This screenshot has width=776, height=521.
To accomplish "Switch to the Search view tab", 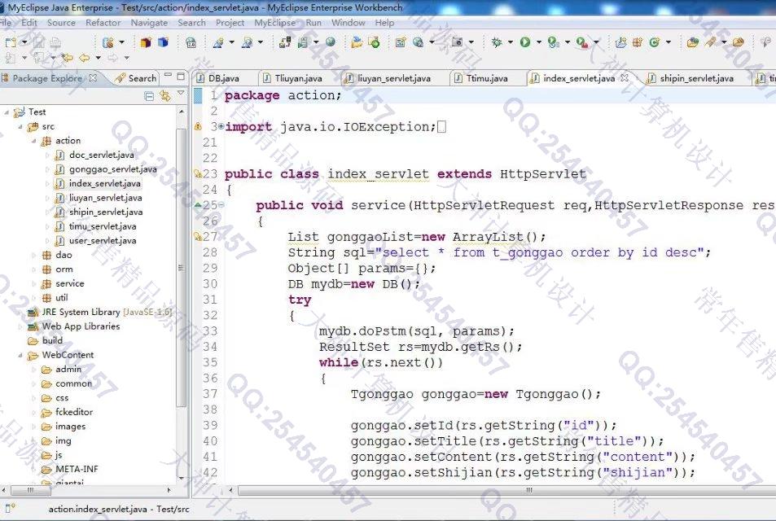I will (135, 78).
